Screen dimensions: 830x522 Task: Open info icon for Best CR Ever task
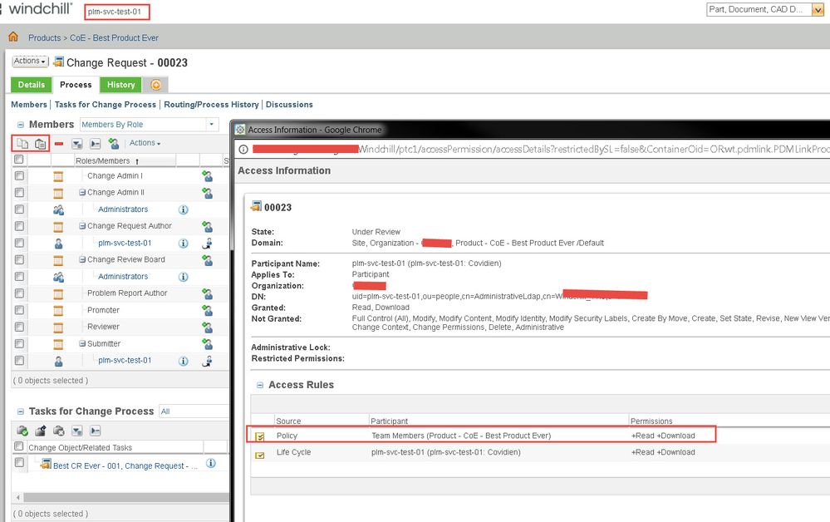(x=211, y=464)
